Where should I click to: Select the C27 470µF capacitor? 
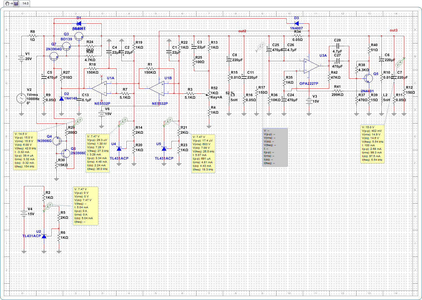click(x=338, y=61)
